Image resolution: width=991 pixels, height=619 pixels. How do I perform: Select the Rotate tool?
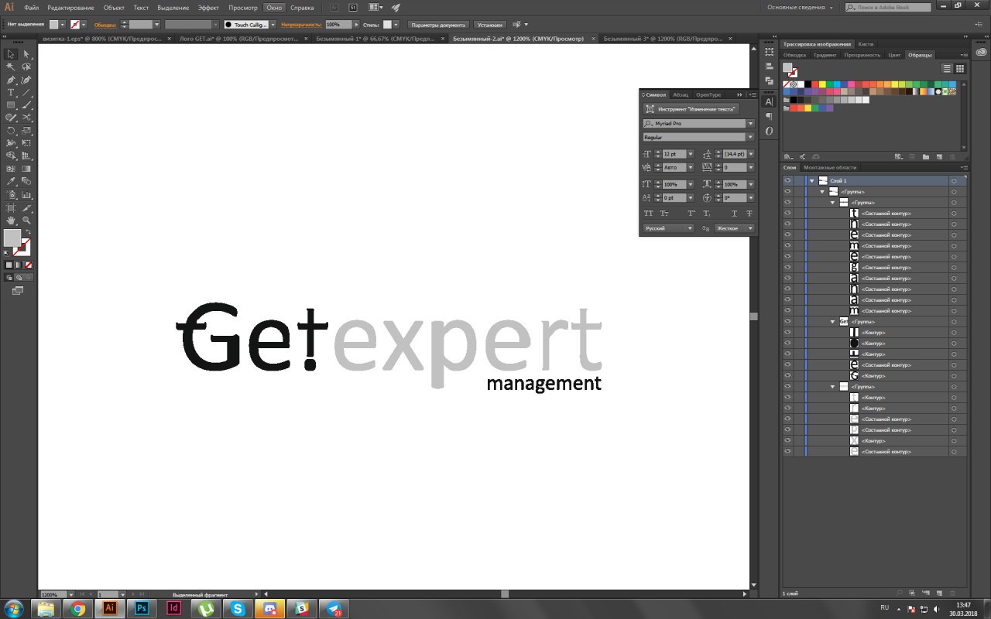(x=11, y=130)
